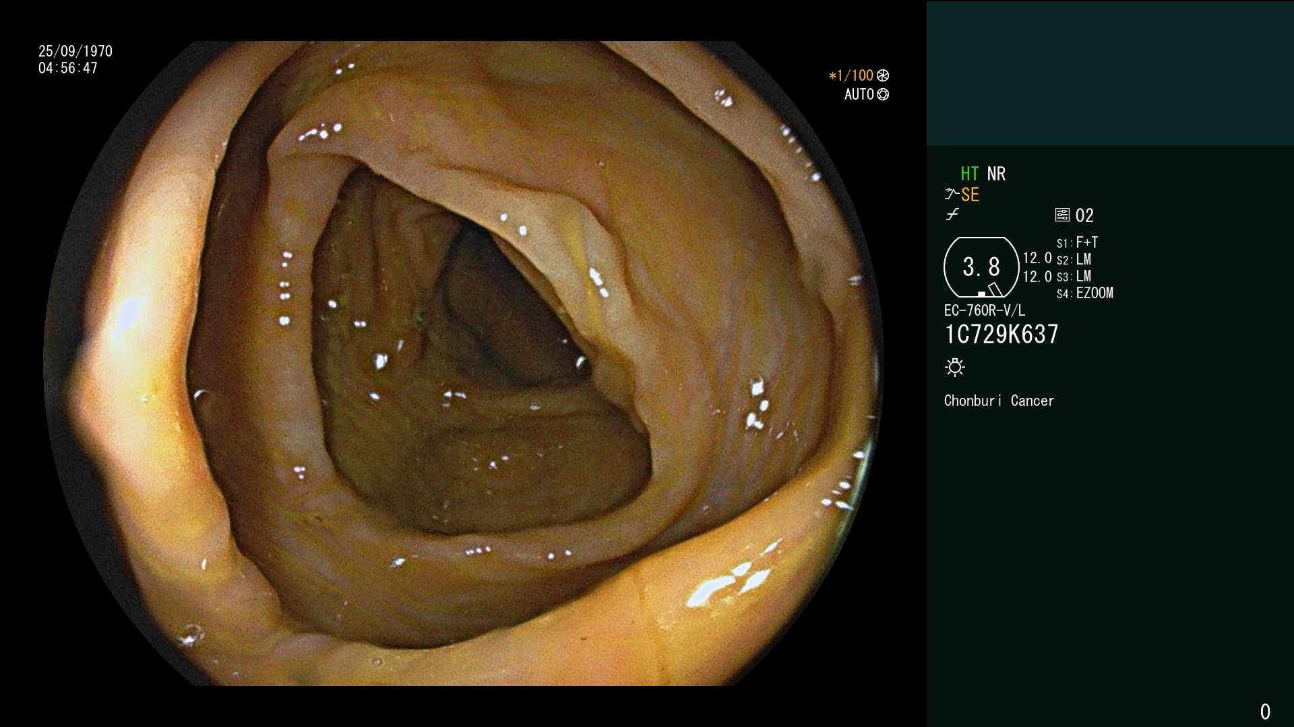Click the tone curve icon below SE
The height and width of the screenshot is (727, 1294).
click(x=952, y=215)
